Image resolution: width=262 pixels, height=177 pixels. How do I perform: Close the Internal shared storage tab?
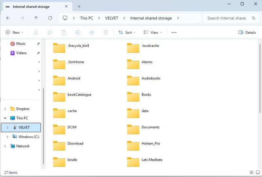tap(66, 6)
